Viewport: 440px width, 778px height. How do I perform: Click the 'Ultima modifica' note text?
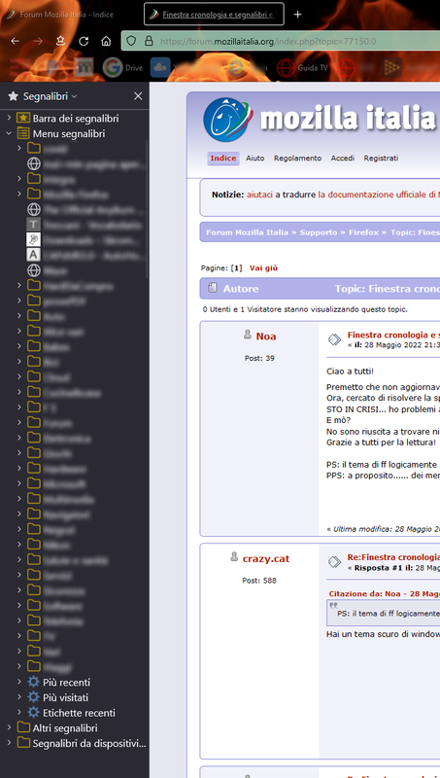click(x=383, y=529)
